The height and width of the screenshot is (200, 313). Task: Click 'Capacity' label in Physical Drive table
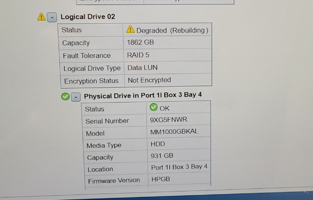tap(100, 157)
